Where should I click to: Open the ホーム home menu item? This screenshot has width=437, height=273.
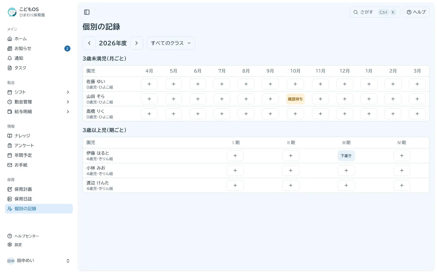coord(39,39)
